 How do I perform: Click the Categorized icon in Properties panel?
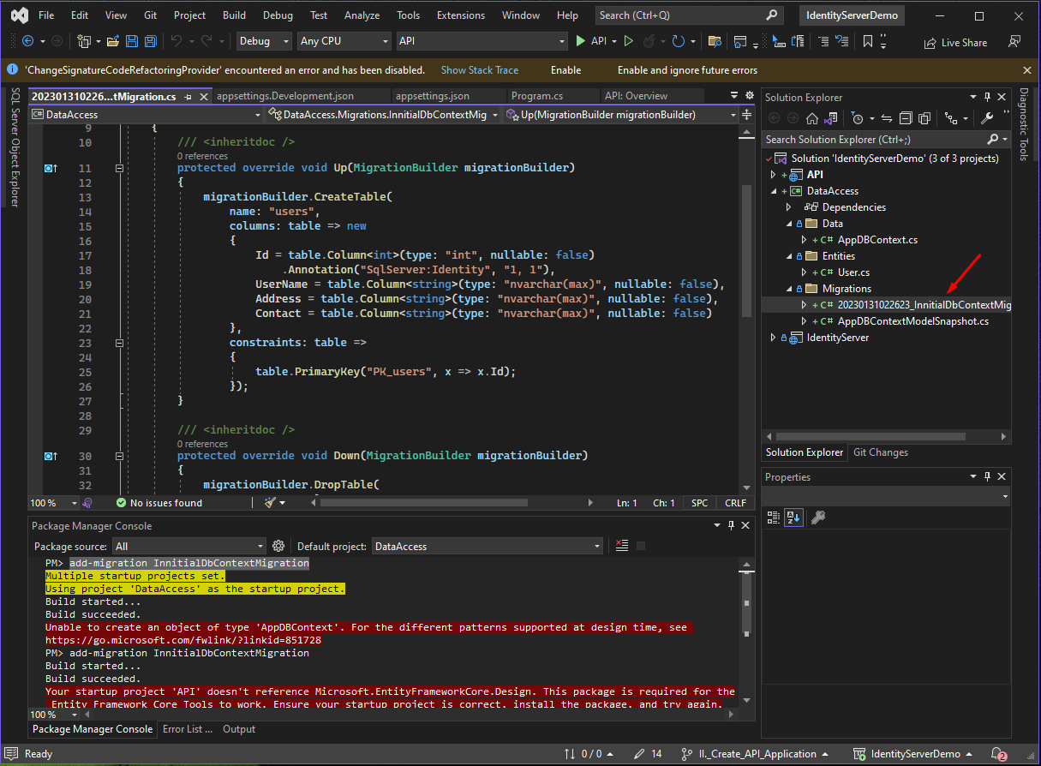774,518
